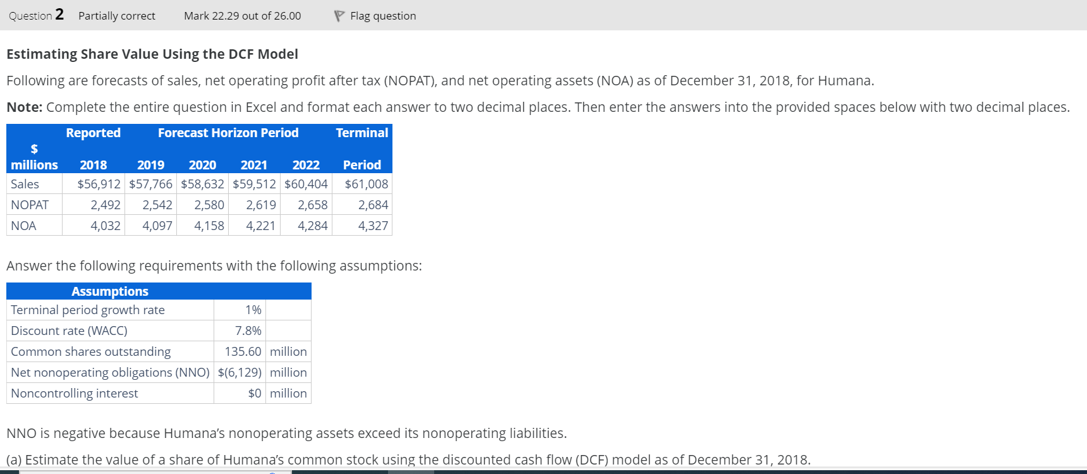Select the 2018 column header
The image size is (1087, 474).
(x=93, y=164)
